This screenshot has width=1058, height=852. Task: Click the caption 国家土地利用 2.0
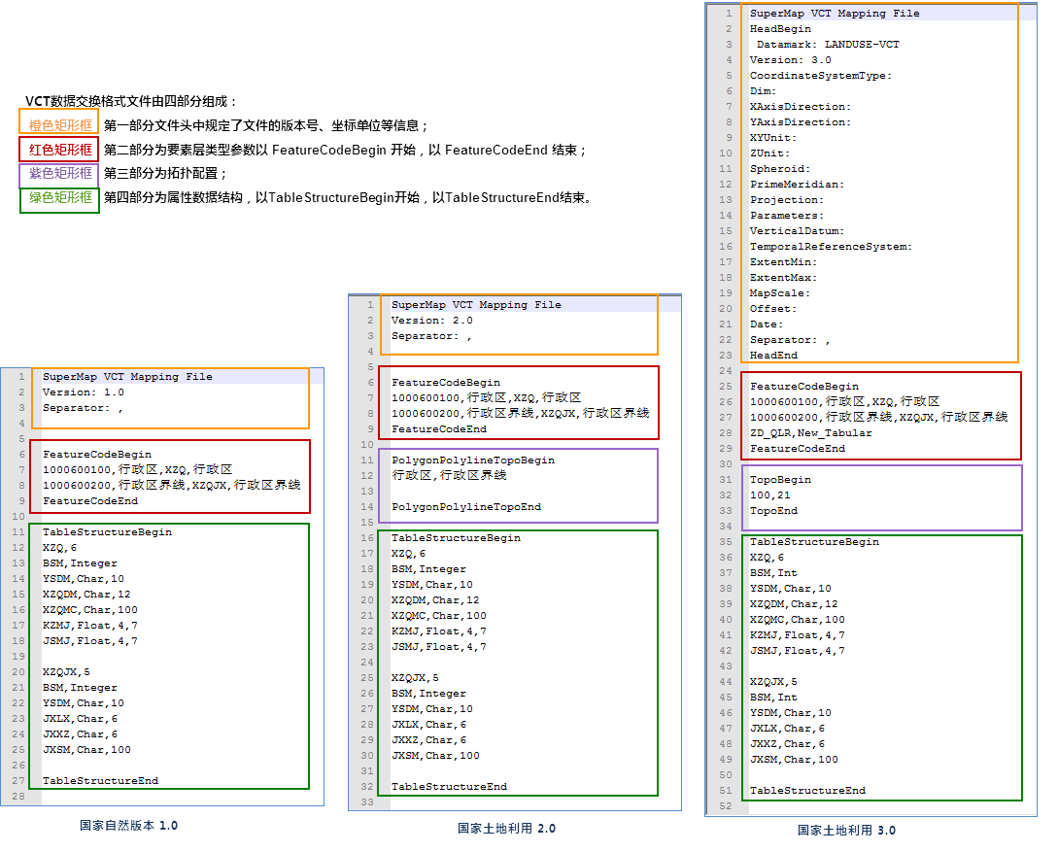[506, 829]
